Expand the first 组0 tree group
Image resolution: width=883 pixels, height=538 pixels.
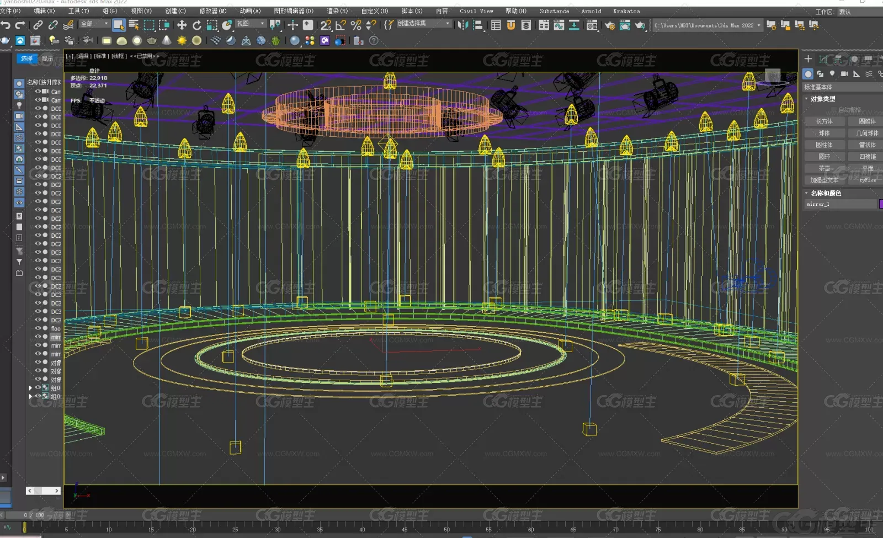[30, 388]
